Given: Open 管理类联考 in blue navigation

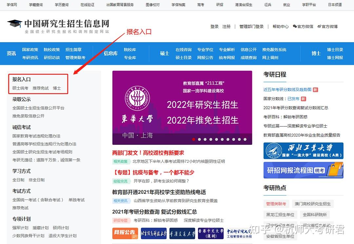Looking at the screenshot, I should click(75, 58).
